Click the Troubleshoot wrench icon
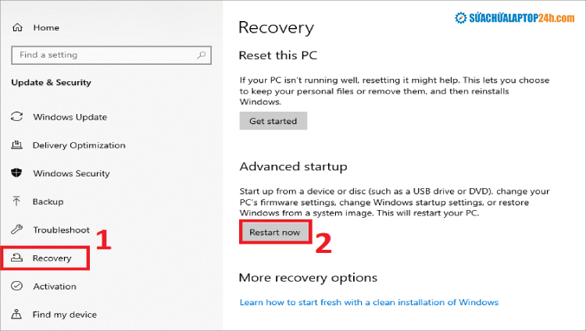Screen dimensions: 586x331 coord(17,230)
